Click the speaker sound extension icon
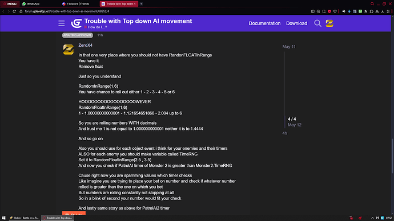394x221 pixels. point(344,11)
